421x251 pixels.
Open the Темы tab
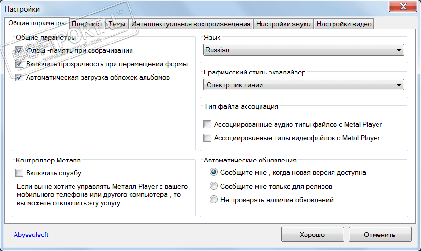pyautogui.click(x=117, y=24)
